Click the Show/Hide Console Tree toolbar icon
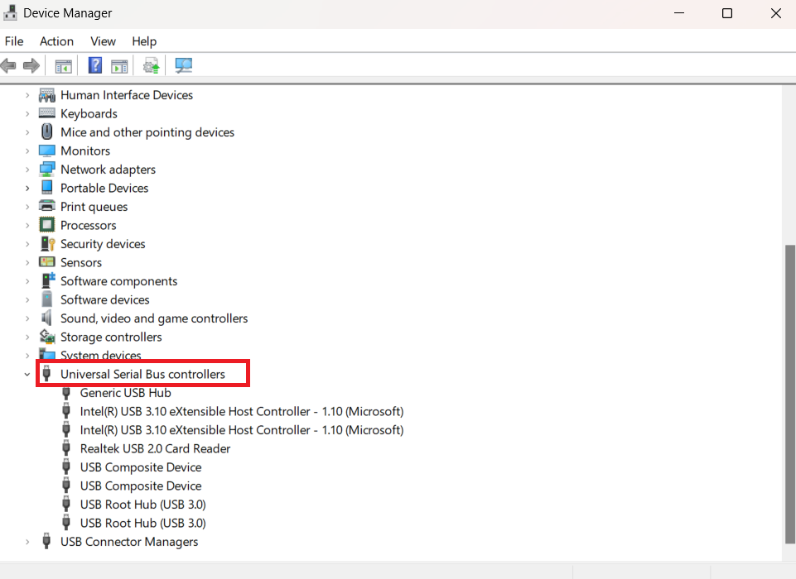Viewport: 796px width, 579px height. click(63, 65)
